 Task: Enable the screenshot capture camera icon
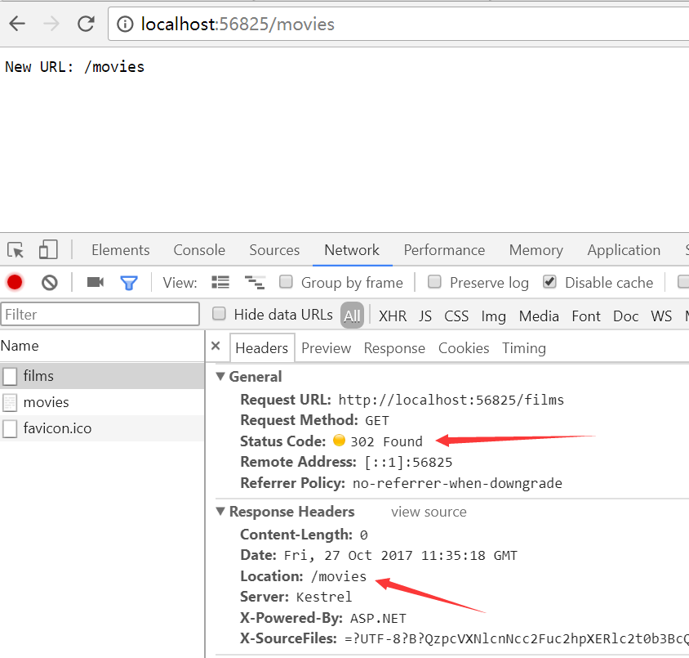95,281
